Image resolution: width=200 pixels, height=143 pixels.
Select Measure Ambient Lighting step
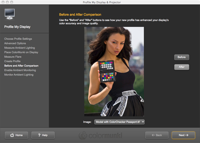[x=19, y=48]
